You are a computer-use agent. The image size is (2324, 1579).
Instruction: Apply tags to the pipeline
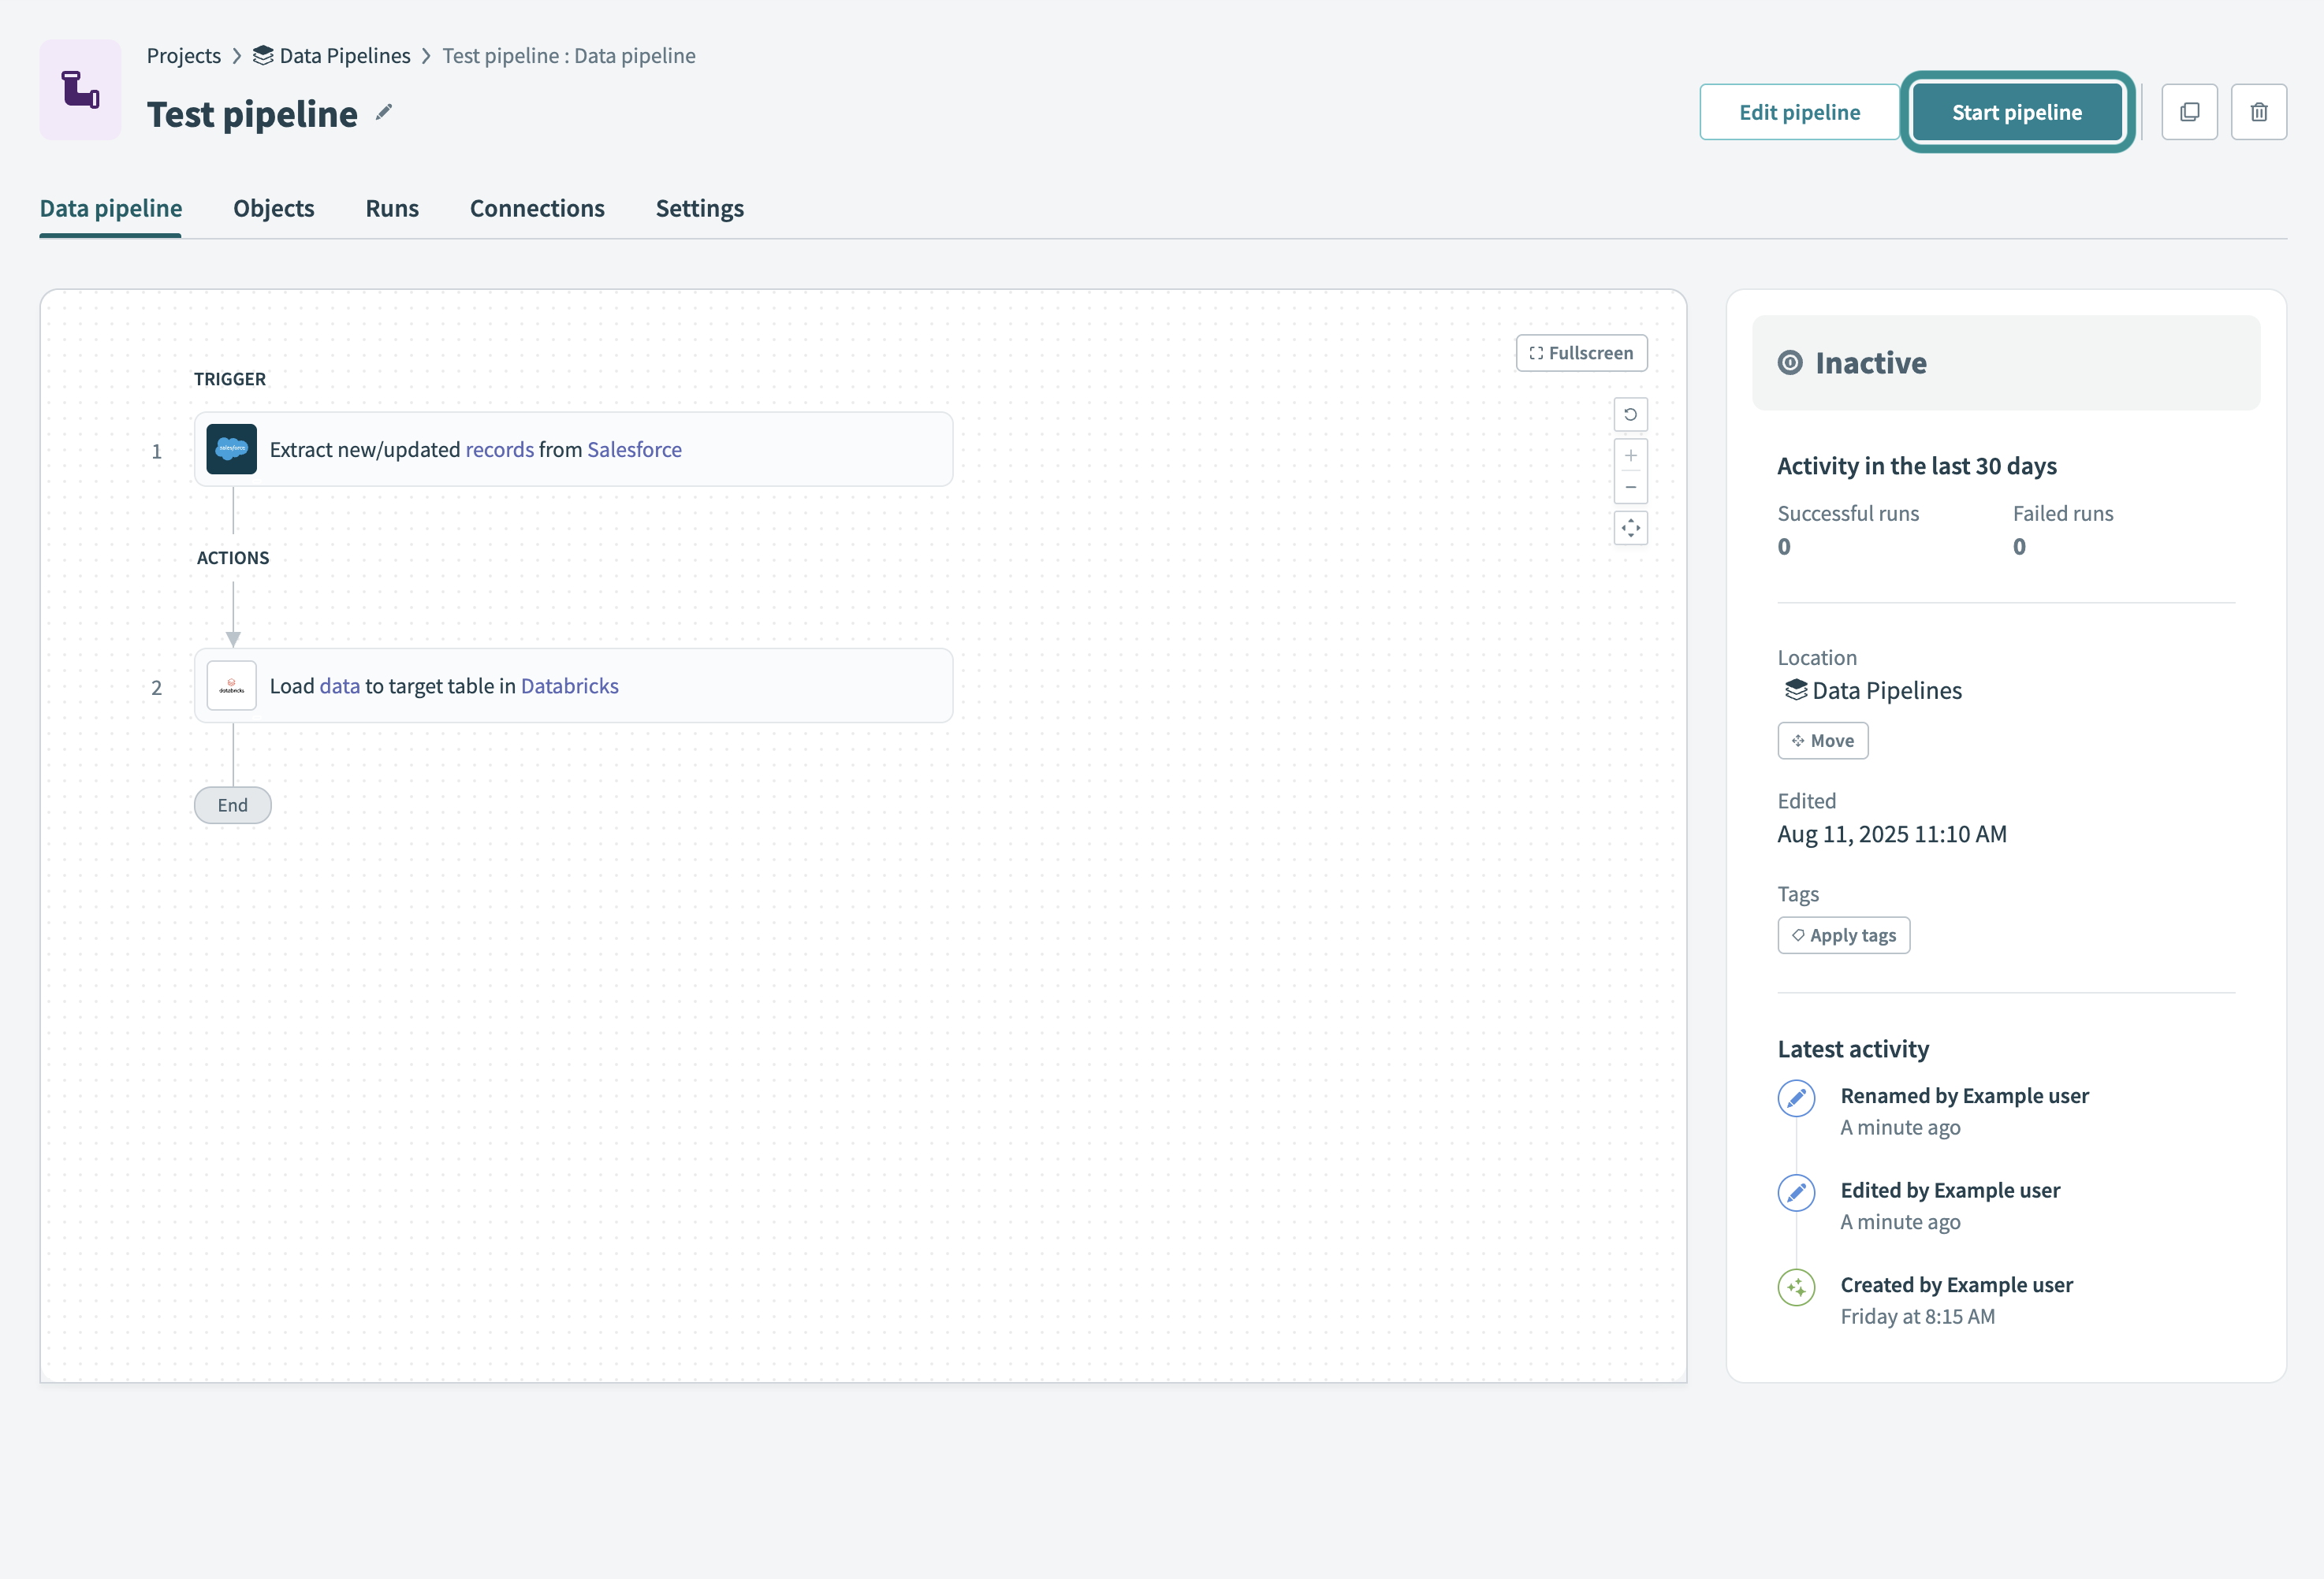tap(1843, 934)
